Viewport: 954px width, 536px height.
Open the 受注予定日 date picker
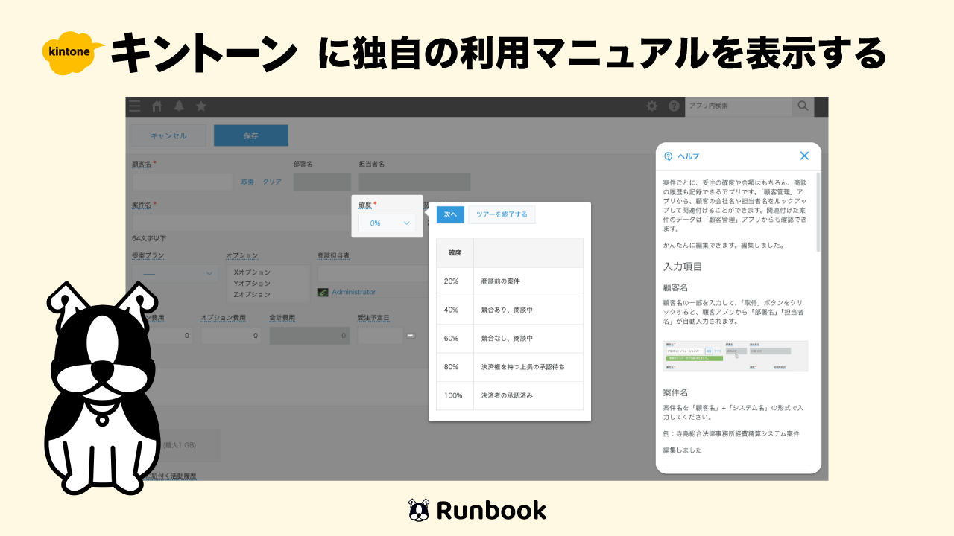382,335
